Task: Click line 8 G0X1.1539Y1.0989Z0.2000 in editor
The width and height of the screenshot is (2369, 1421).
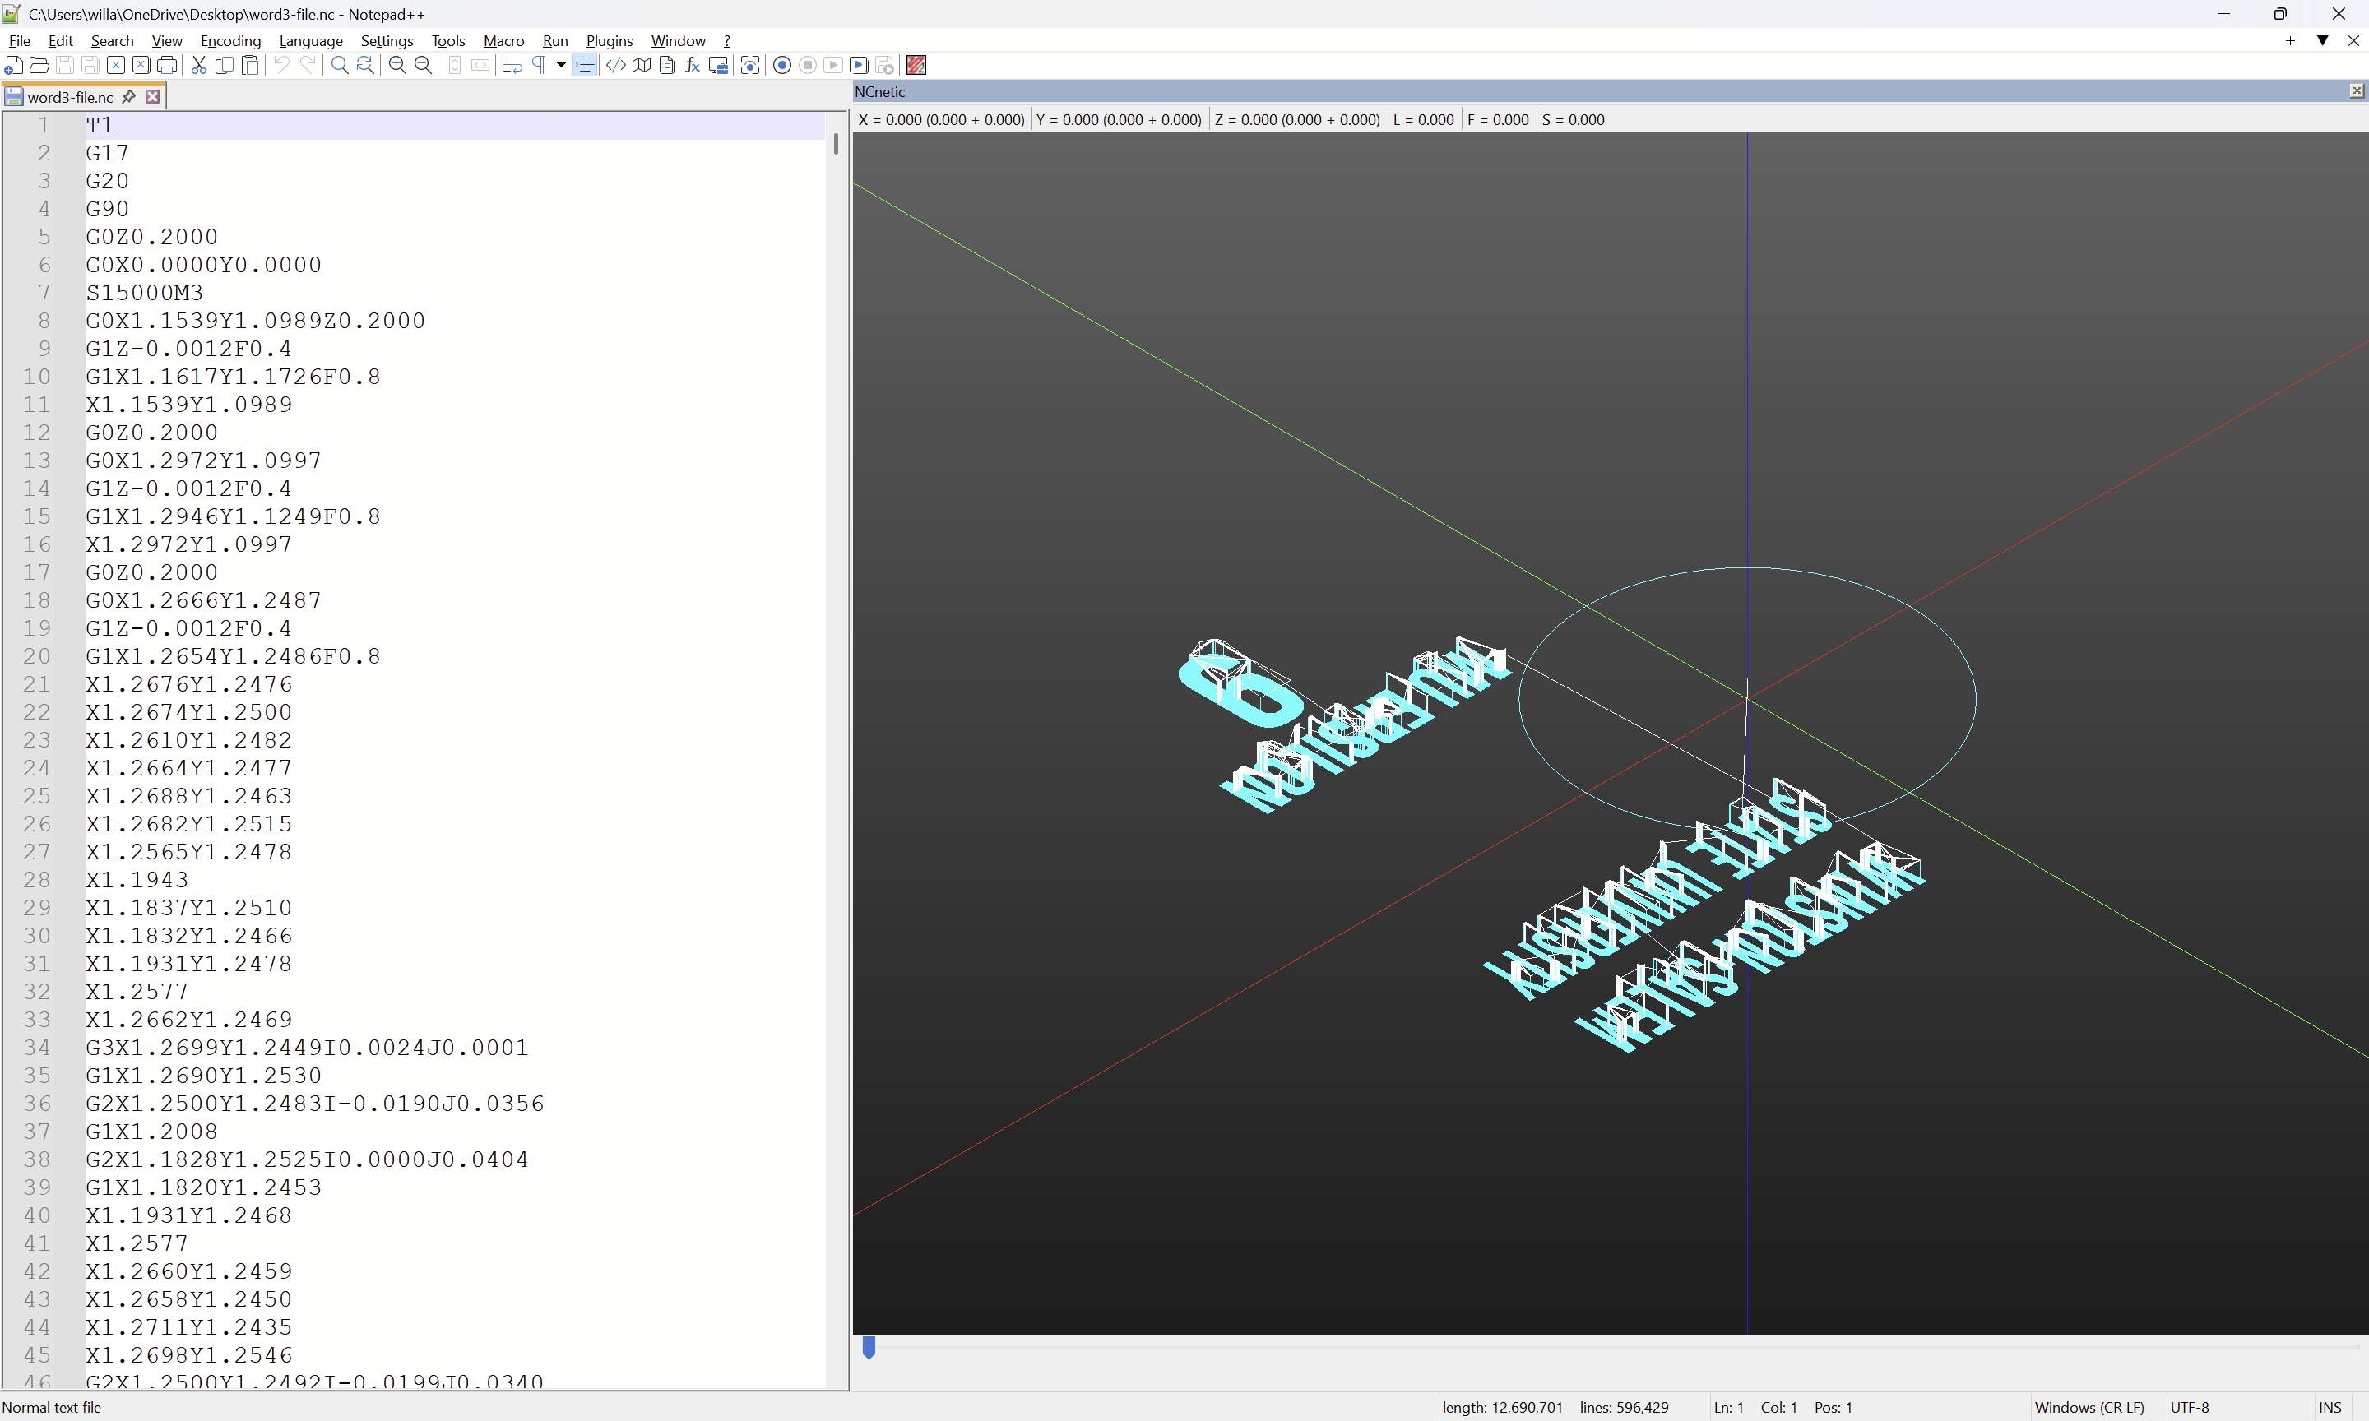Action: coord(255,321)
